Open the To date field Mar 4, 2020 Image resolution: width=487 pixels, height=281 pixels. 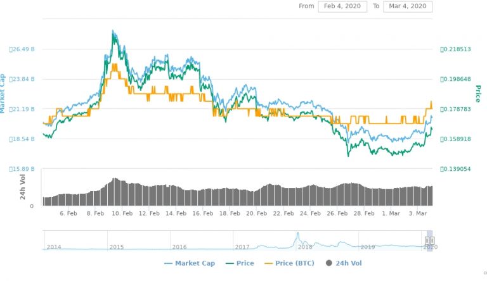(408, 6)
